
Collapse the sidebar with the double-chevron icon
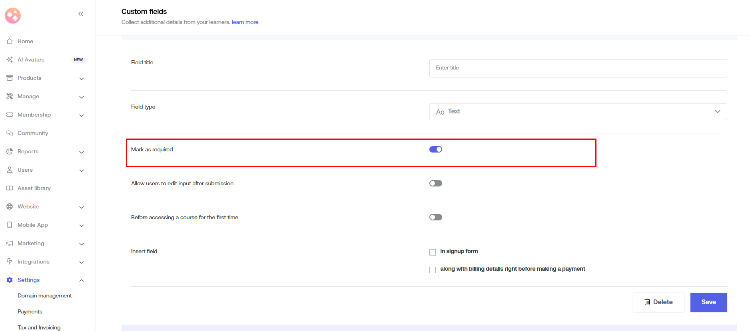click(x=81, y=14)
